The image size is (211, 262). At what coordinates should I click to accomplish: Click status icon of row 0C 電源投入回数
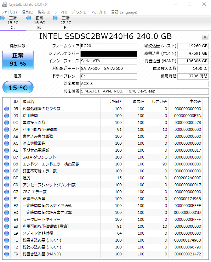pos(7,123)
